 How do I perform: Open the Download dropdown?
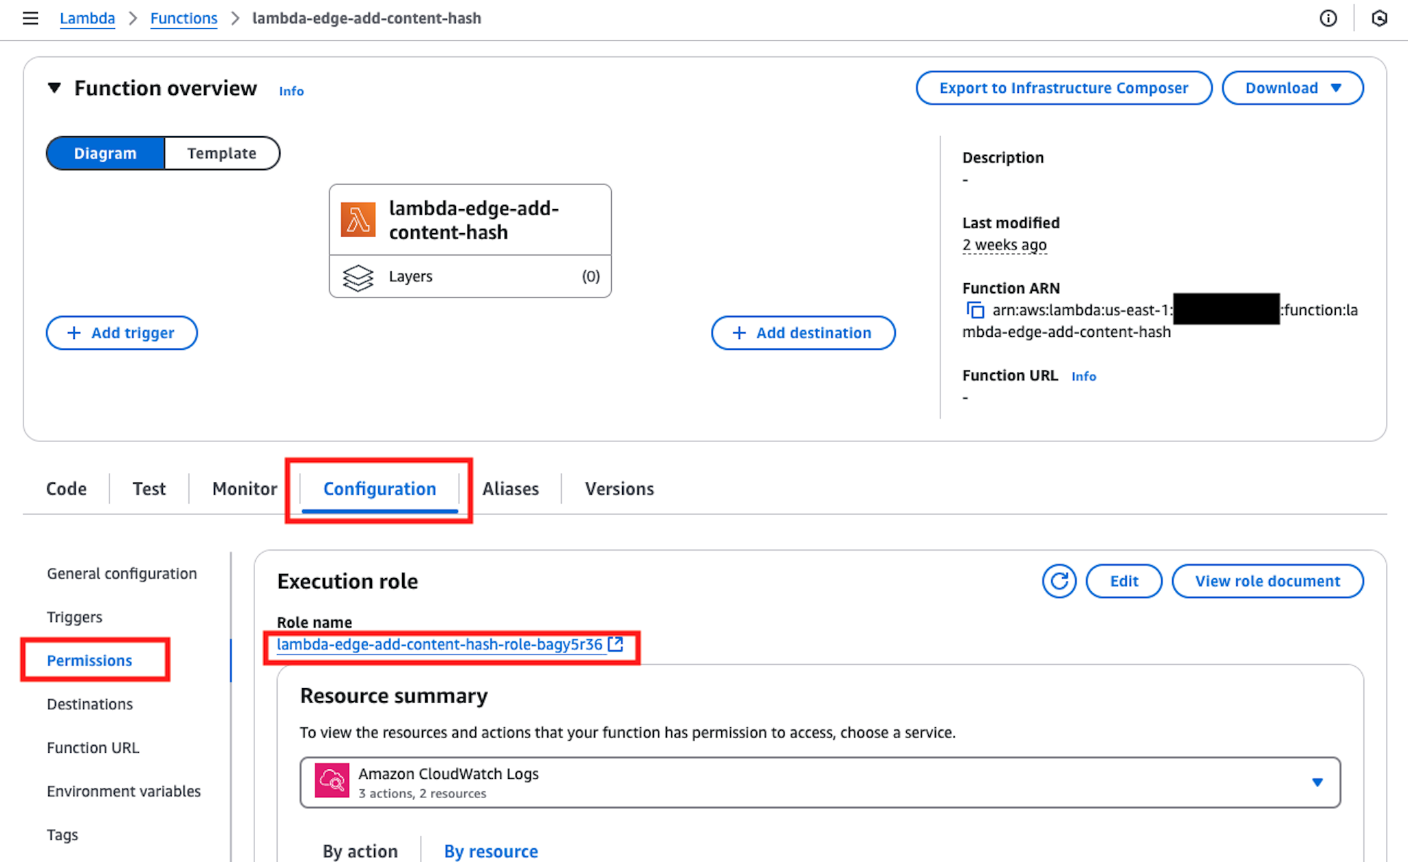1292,87
